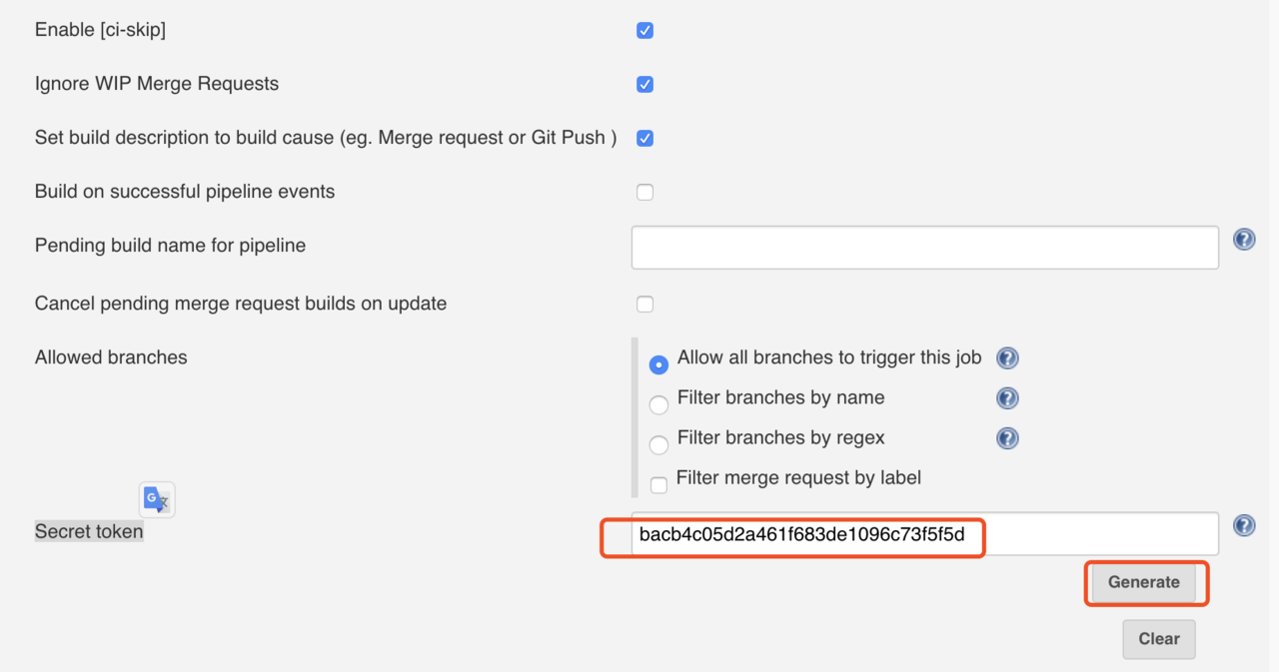Click Cancel pending merge request builds label
Image resolution: width=1279 pixels, height=672 pixels.
click(x=241, y=304)
